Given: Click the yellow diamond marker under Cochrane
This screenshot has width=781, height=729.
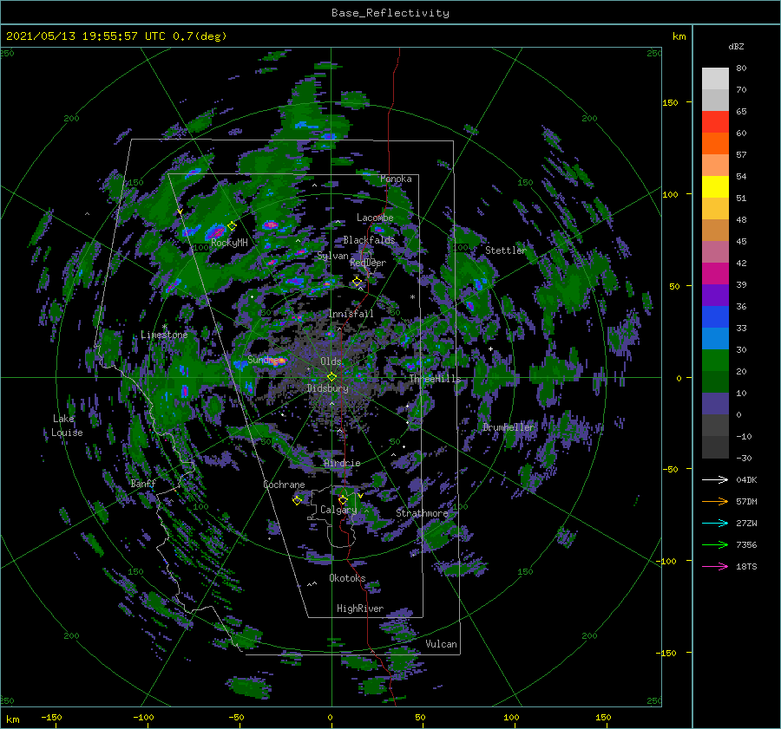Looking at the screenshot, I should coord(297,500).
